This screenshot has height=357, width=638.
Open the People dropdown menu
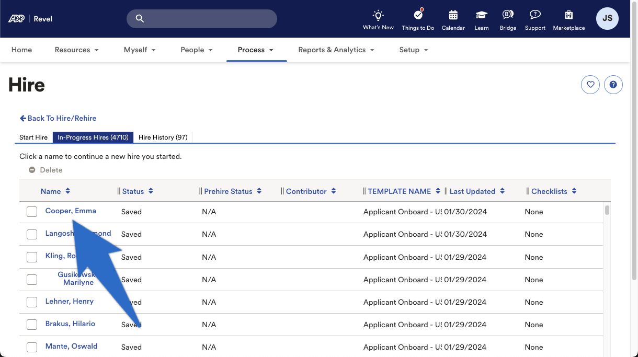(x=196, y=50)
